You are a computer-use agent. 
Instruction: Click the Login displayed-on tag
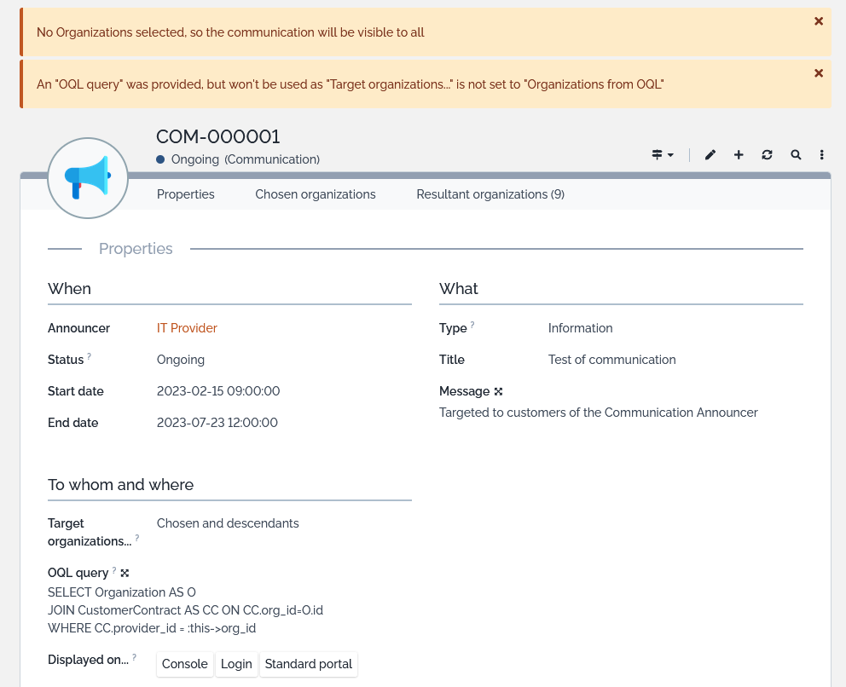(x=236, y=664)
